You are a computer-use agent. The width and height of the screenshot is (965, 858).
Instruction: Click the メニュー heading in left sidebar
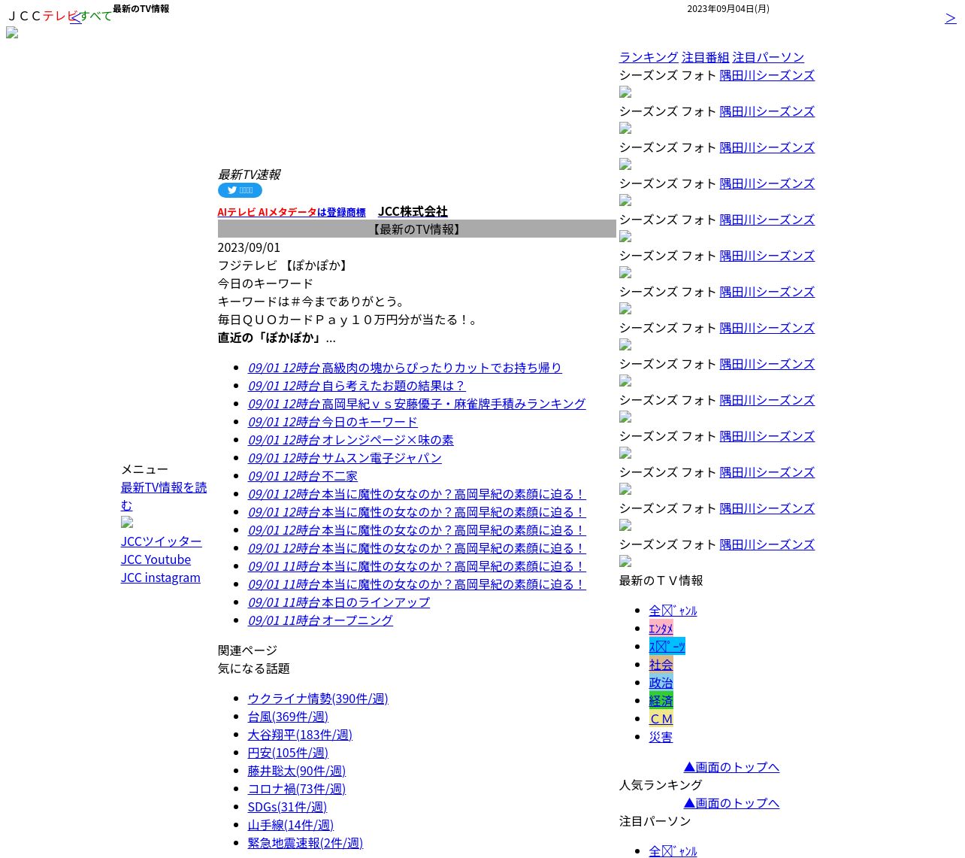tap(145, 469)
